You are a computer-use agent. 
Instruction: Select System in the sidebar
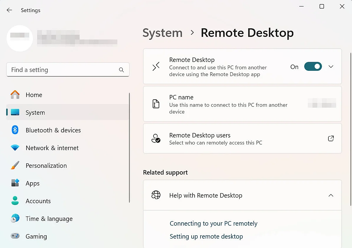[x=67, y=112]
